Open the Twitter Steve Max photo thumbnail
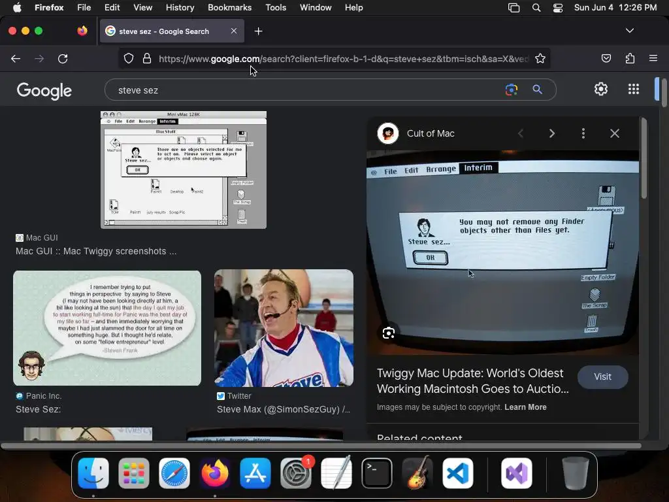Image resolution: width=669 pixels, height=502 pixels. point(284,328)
